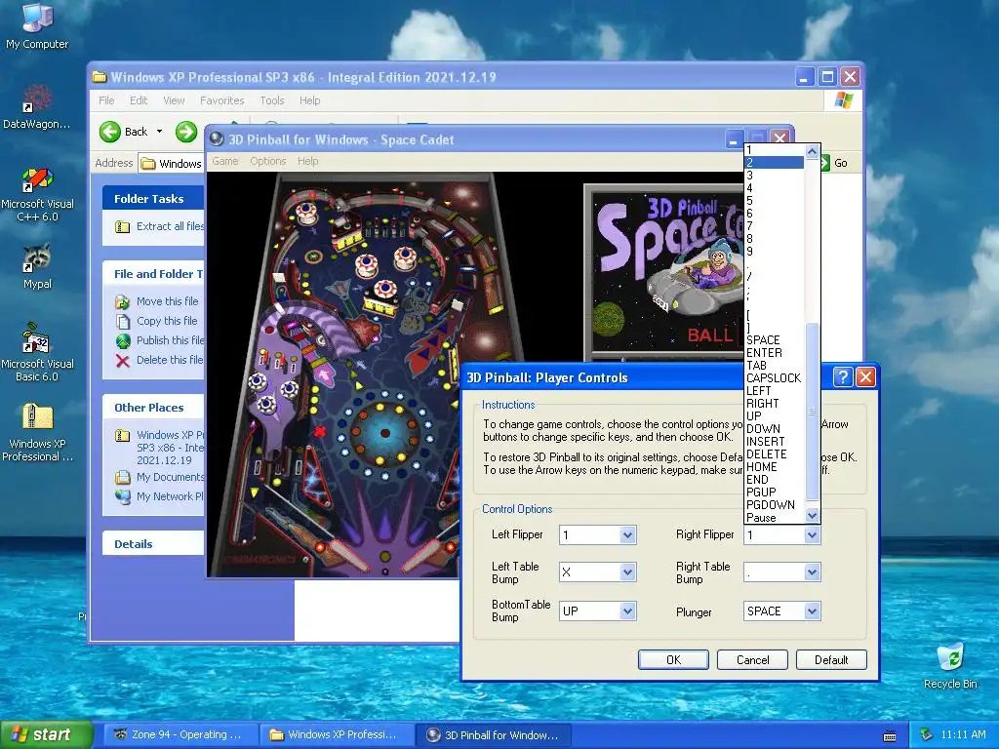Switch to Zone 94 taskbar button

180,735
